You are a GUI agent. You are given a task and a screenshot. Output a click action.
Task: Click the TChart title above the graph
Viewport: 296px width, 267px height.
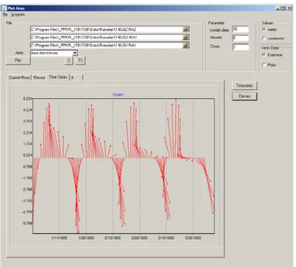117,95
